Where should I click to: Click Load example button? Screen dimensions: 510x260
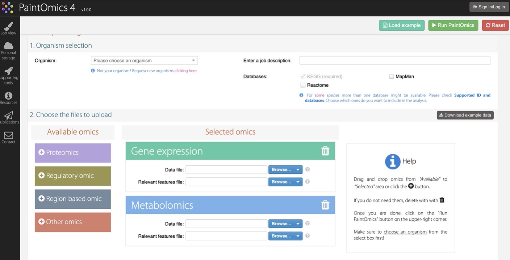click(402, 25)
